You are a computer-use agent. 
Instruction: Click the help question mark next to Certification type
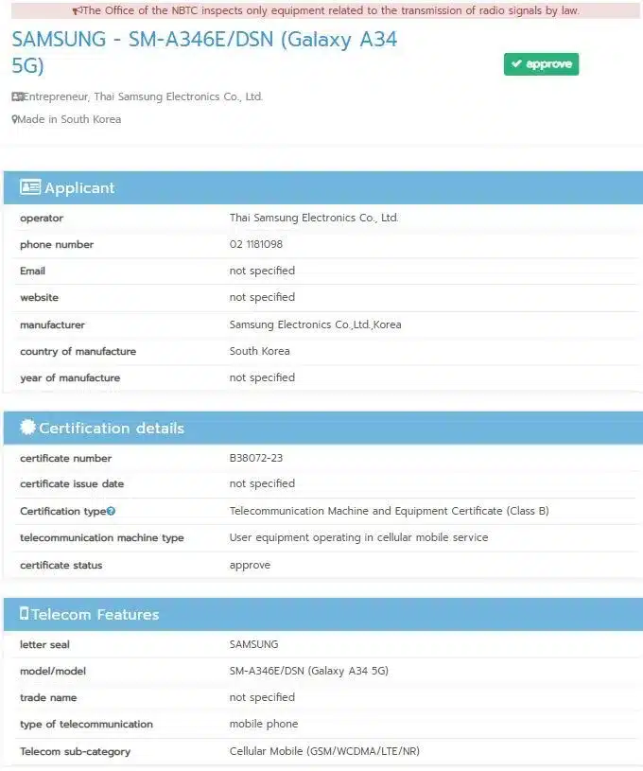[x=112, y=511]
